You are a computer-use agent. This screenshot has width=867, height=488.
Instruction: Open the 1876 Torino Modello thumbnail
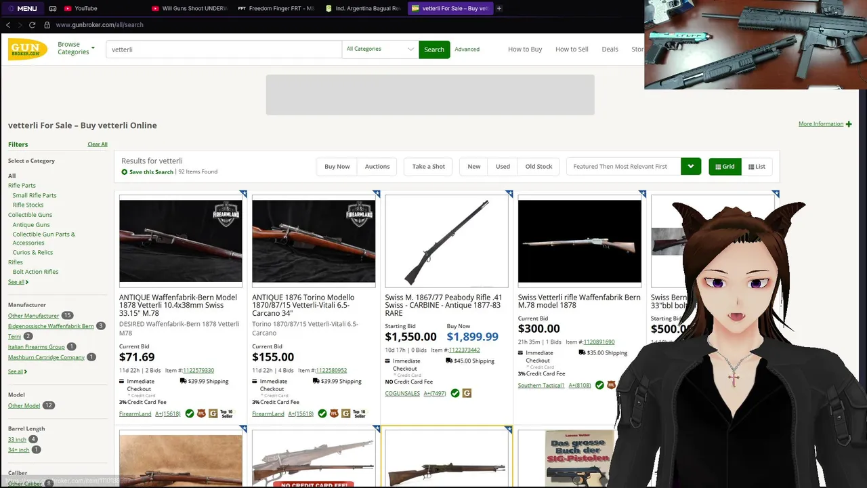pyautogui.click(x=314, y=241)
